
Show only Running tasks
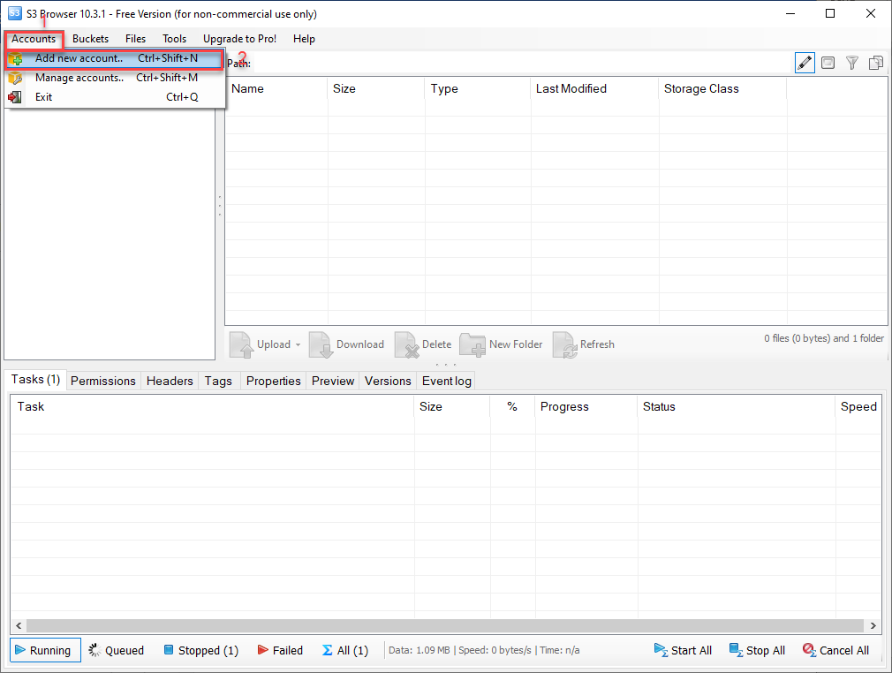tap(44, 650)
